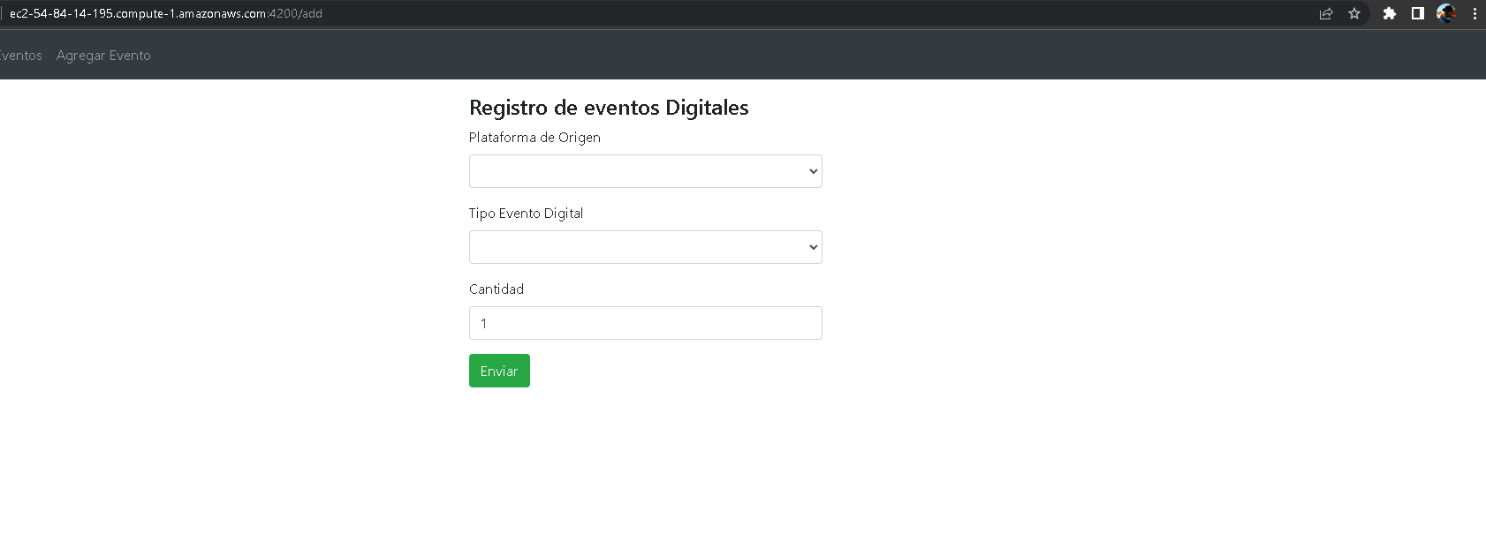Click the Plataforma de Origen label

(x=535, y=138)
